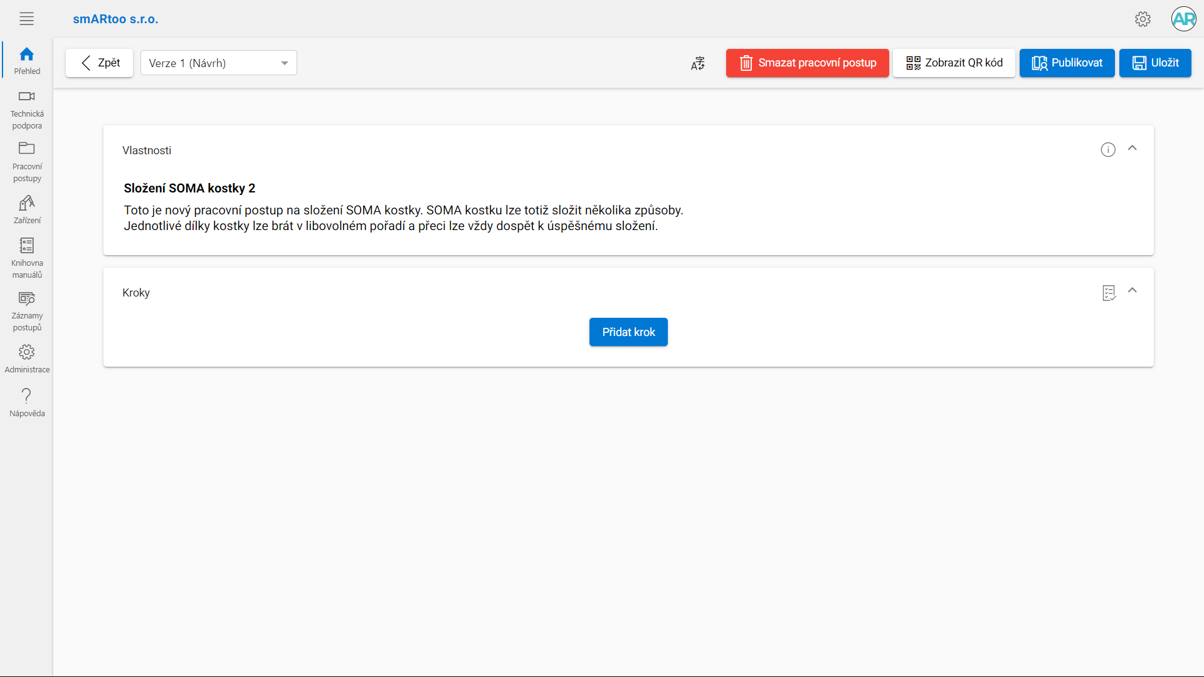Open Nápověda help
The height and width of the screenshot is (677, 1204).
coord(27,402)
